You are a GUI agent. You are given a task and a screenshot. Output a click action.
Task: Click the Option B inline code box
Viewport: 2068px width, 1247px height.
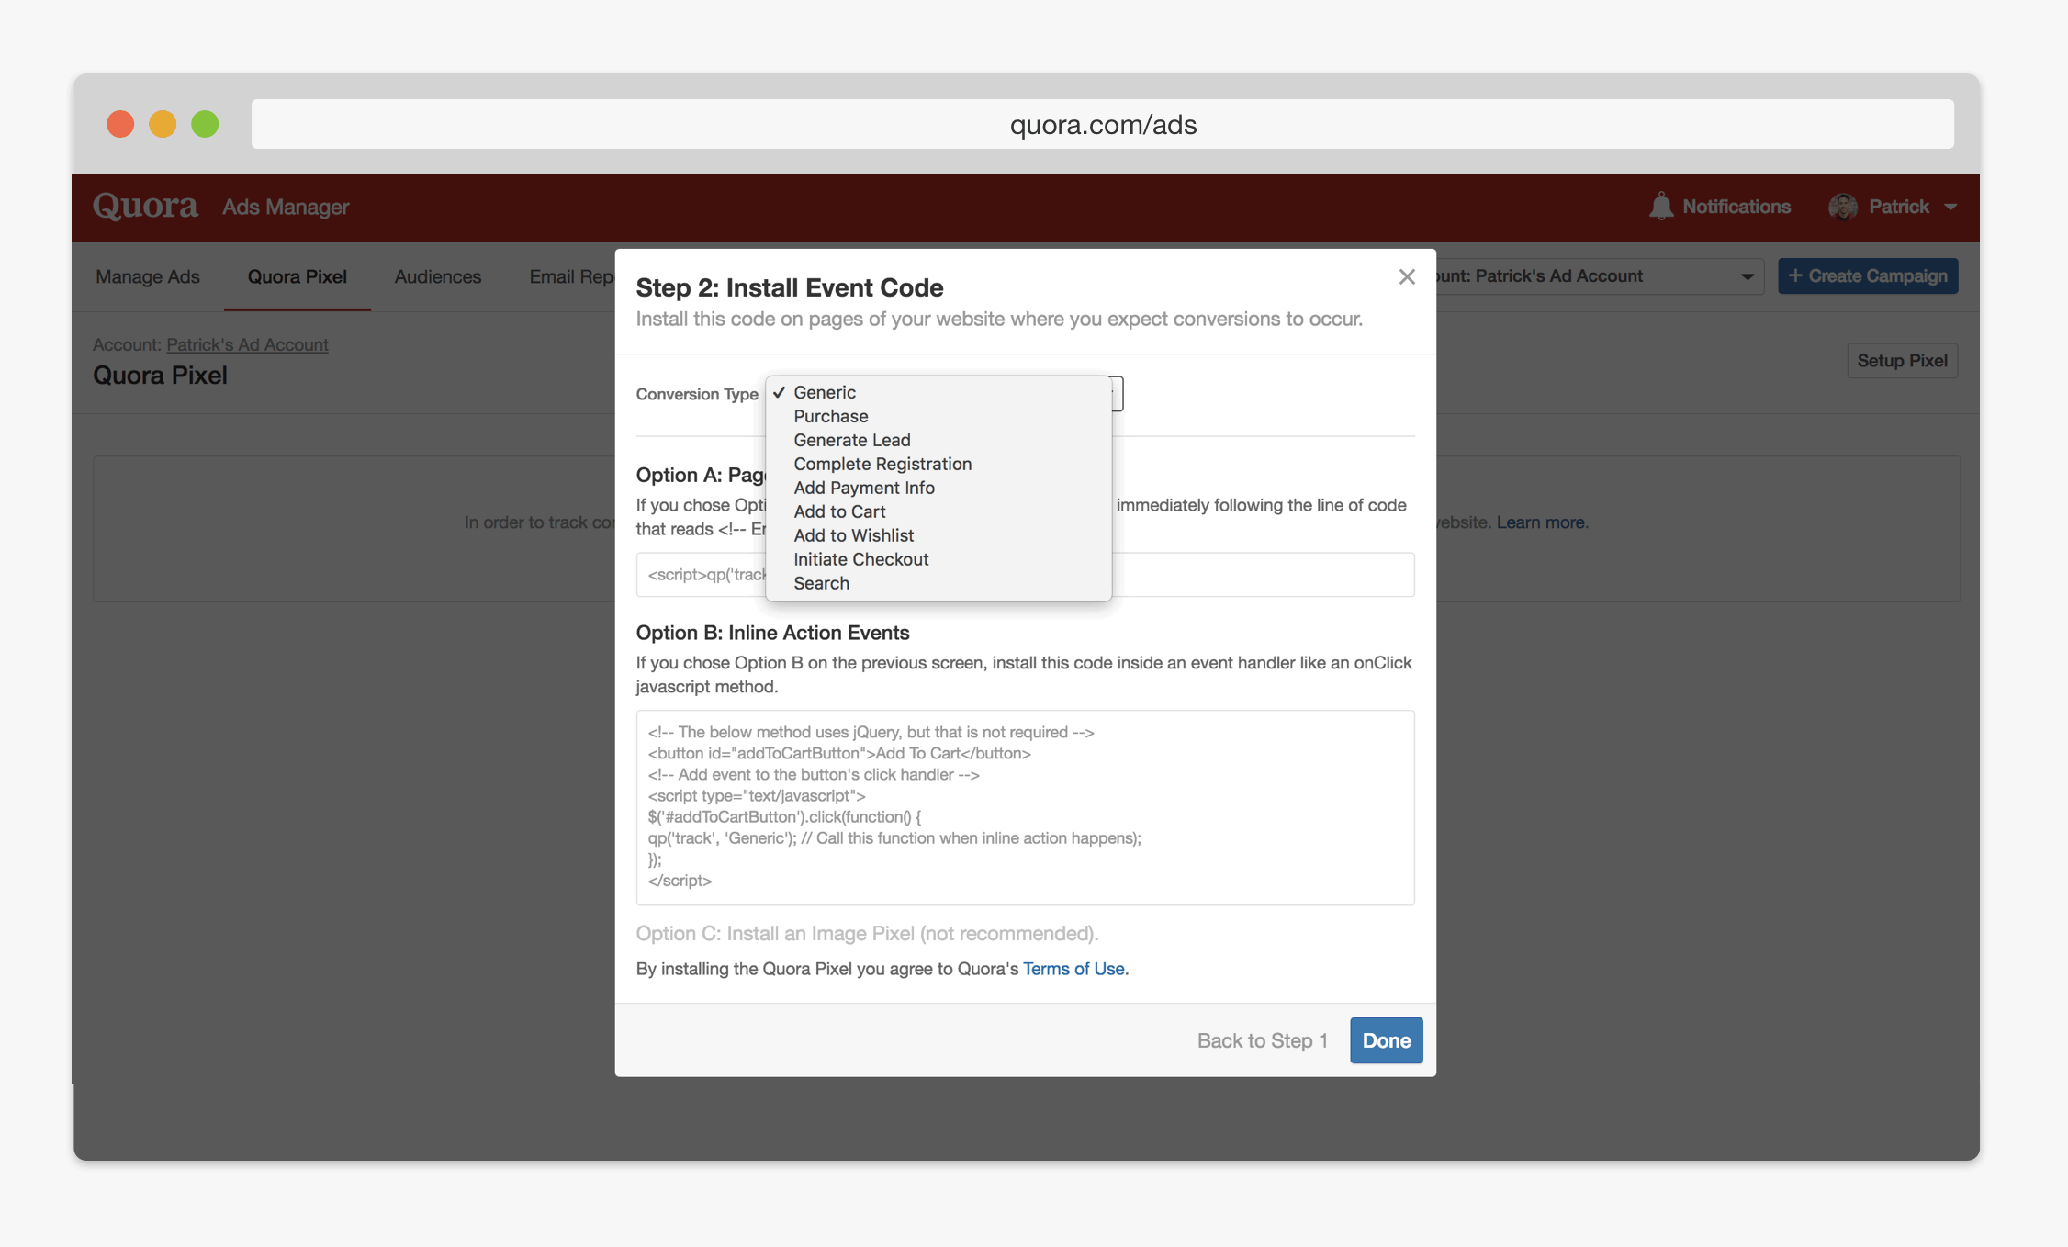tap(1025, 807)
